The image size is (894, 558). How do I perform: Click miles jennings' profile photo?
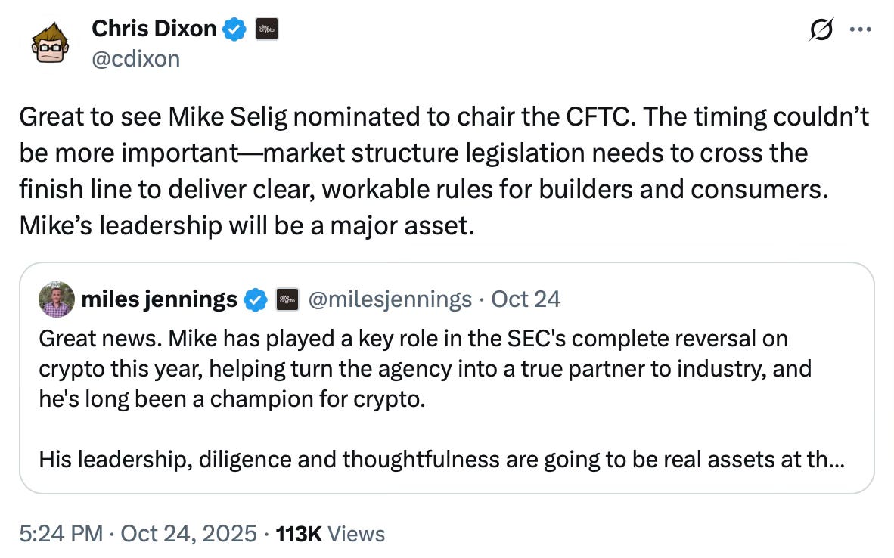click(x=57, y=299)
